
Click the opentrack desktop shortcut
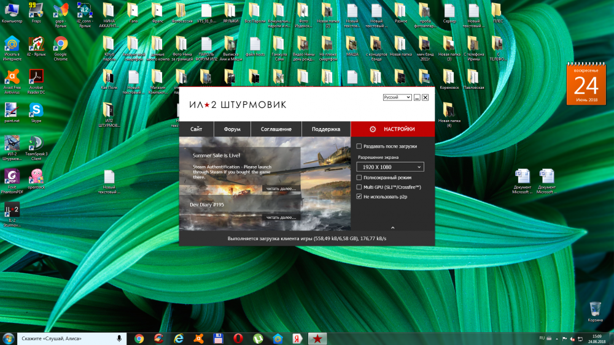(36, 177)
